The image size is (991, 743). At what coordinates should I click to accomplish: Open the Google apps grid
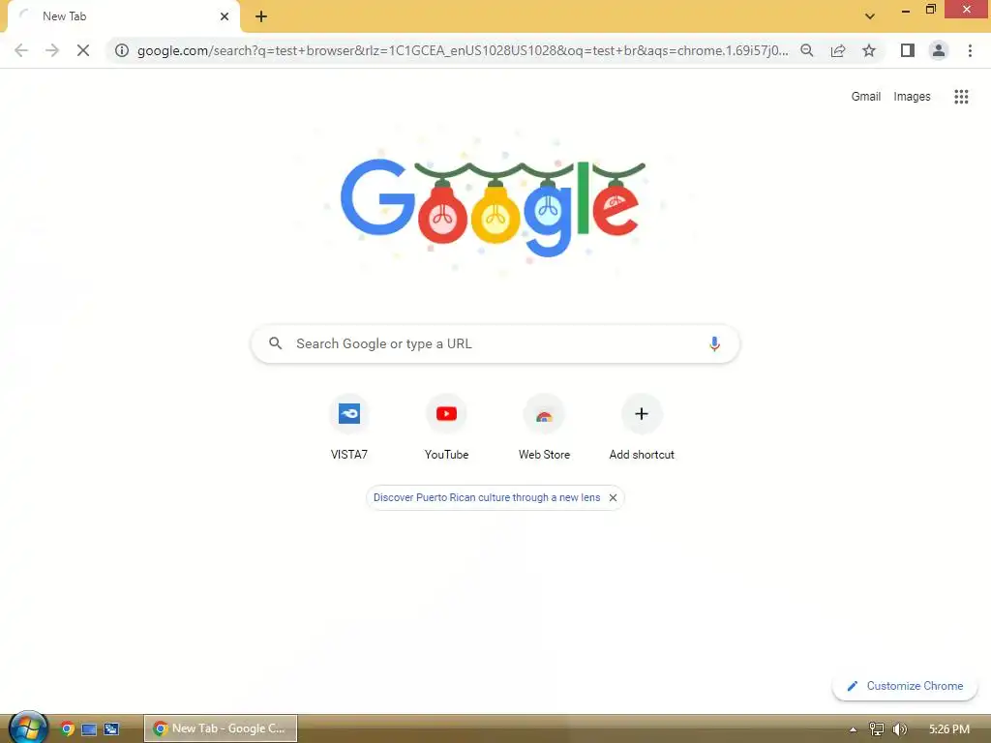[x=961, y=97]
